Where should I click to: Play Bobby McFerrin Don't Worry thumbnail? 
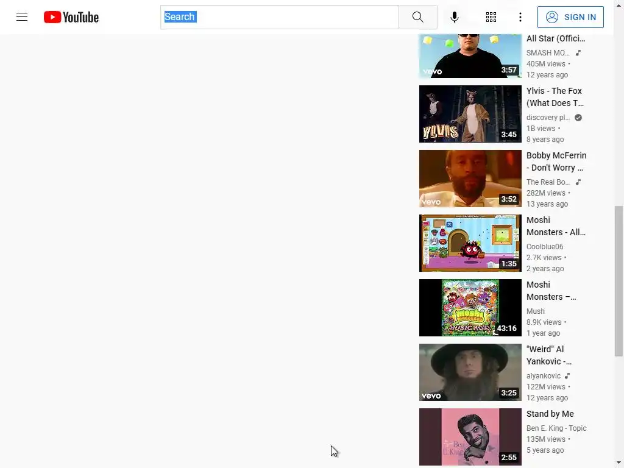click(x=470, y=179)
